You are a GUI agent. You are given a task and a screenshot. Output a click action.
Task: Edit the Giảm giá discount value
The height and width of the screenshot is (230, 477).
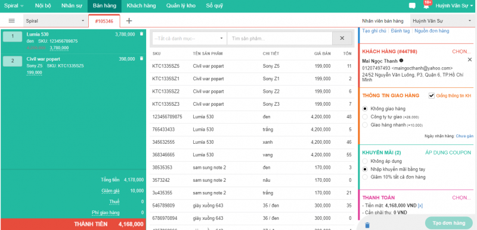click(110, 191)
